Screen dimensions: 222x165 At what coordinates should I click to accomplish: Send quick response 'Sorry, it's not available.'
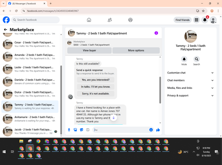[95, 94]
